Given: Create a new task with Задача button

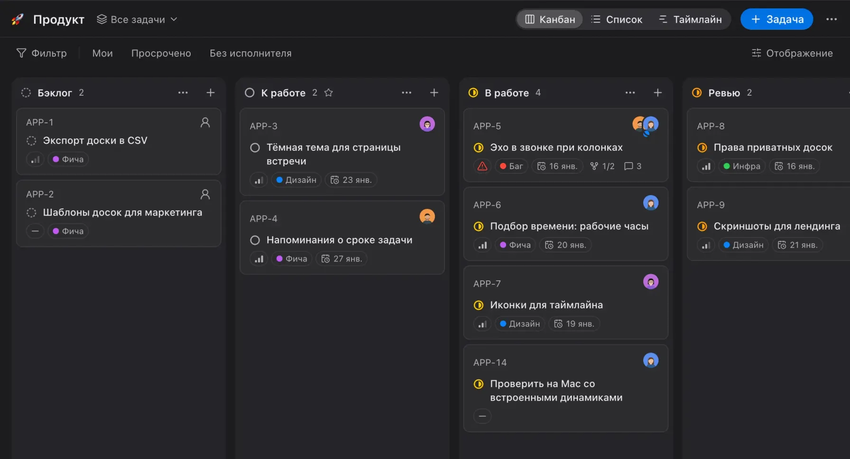Looking at the screenshot, I should tap(776, 19).
